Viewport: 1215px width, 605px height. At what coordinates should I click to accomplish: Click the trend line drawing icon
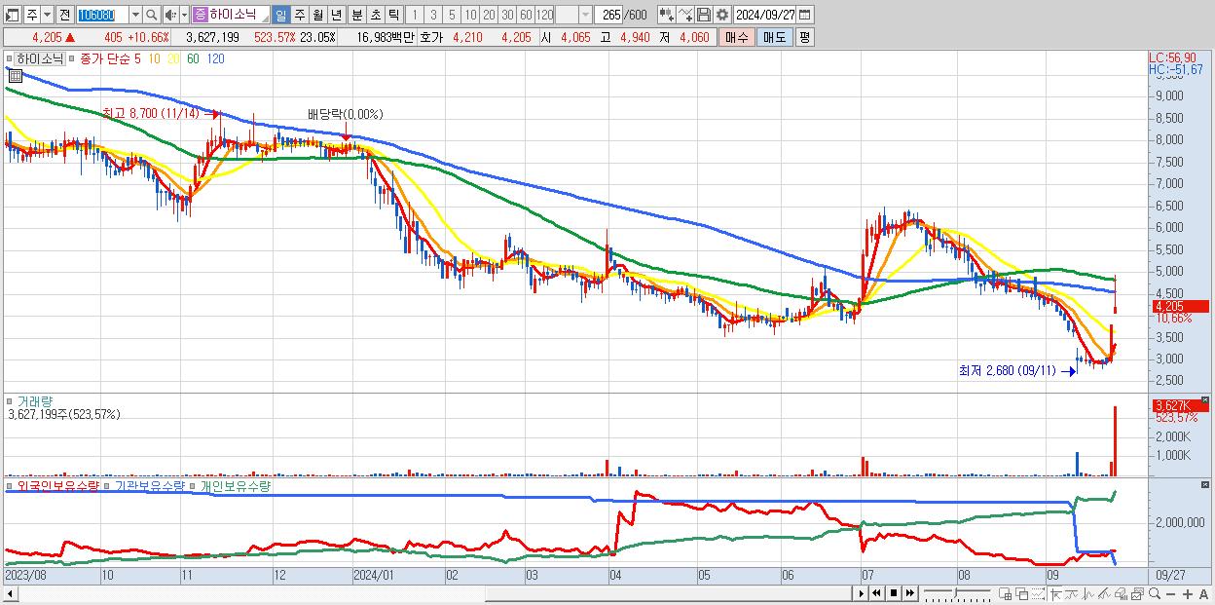point(1072,593)
